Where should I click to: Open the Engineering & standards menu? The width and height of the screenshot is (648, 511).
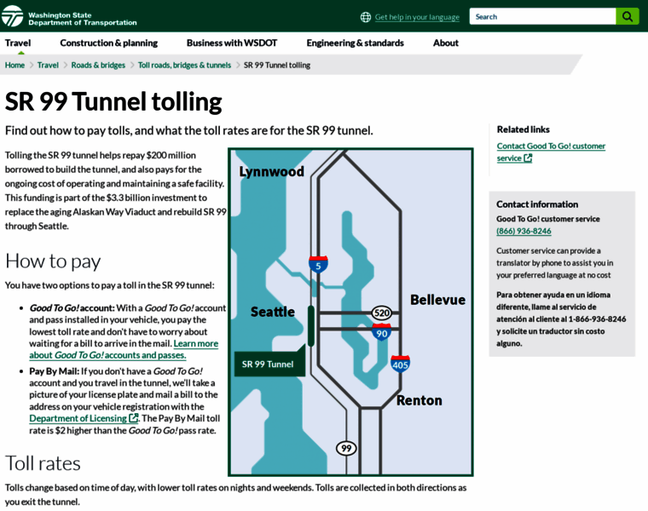(x=355, y=43)
